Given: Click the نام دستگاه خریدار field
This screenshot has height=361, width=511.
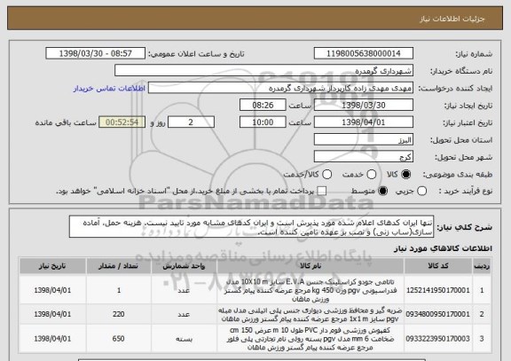Looking at the screenshot, I should [x=264, y=71].
